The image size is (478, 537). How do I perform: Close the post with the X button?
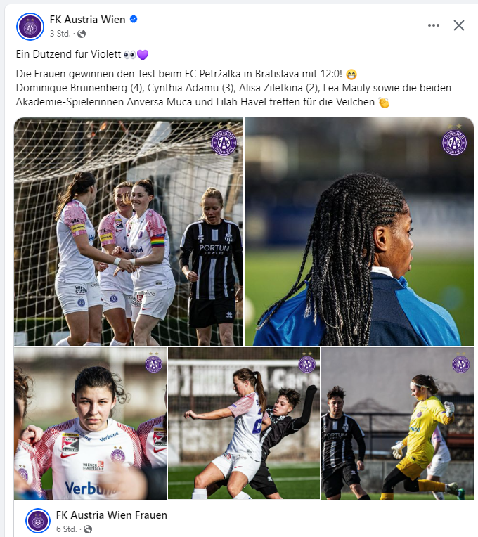point(459,25)
